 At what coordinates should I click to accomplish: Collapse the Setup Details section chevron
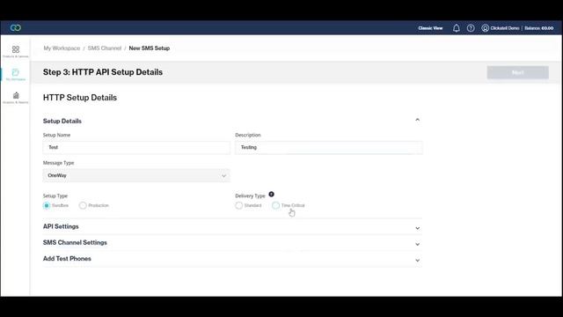click(x=417, y=120)
